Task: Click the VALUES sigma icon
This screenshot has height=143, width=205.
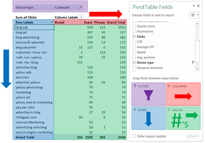Action: pos(169,110)
